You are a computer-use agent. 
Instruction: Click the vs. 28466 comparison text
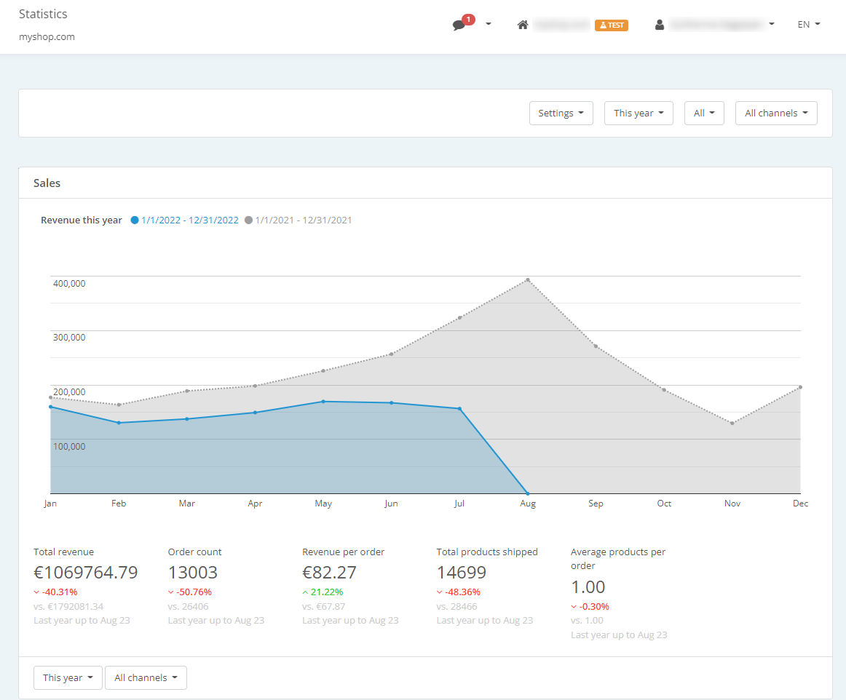pyautogui.click(x=457, y=607)
